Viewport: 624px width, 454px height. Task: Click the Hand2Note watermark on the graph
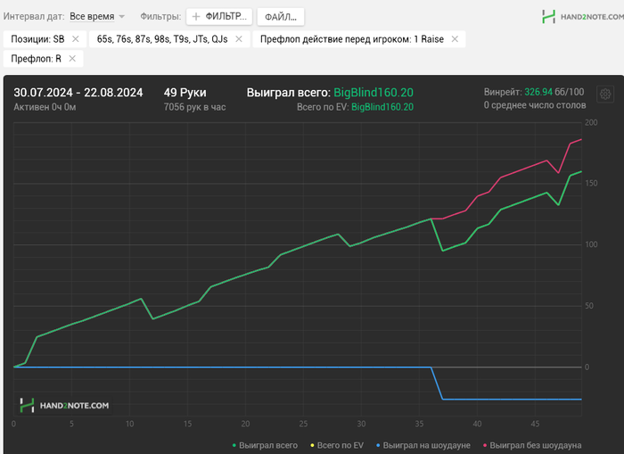click(x=64, y=406)
